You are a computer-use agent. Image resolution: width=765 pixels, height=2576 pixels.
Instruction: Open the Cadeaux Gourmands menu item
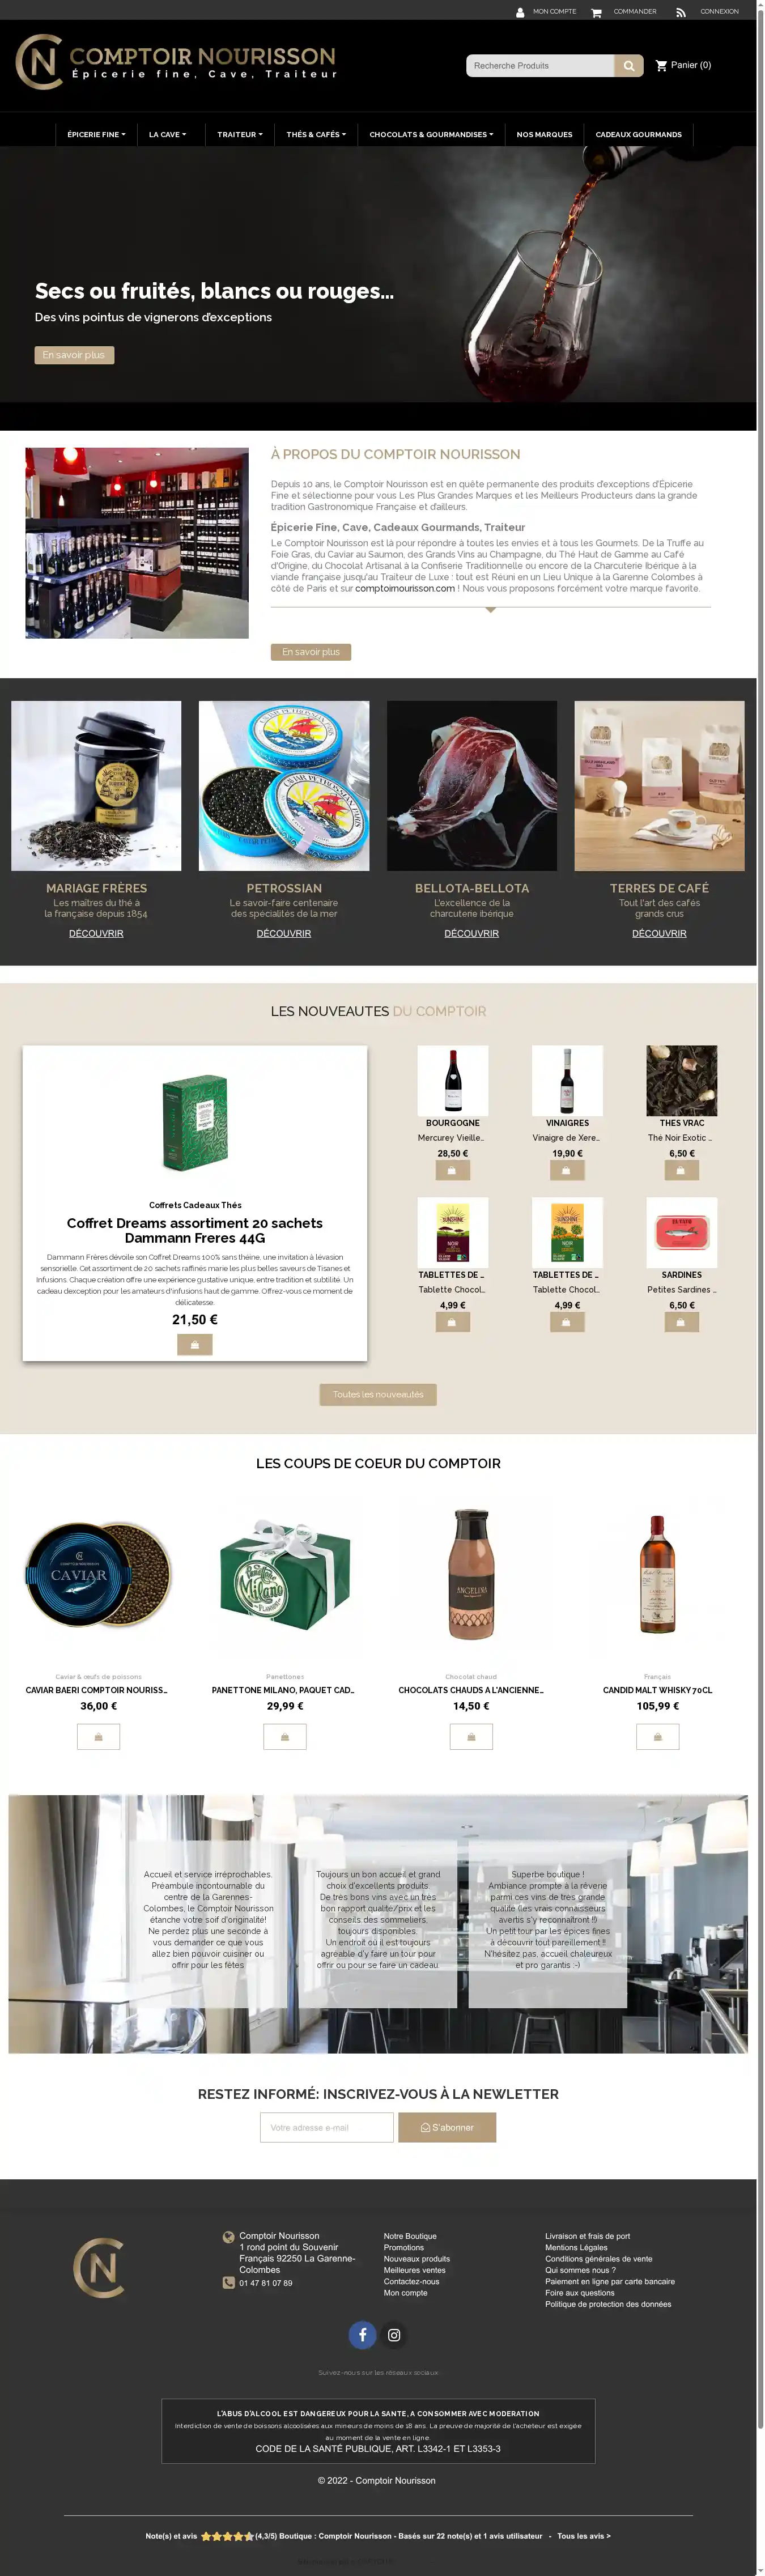[638, 134]
